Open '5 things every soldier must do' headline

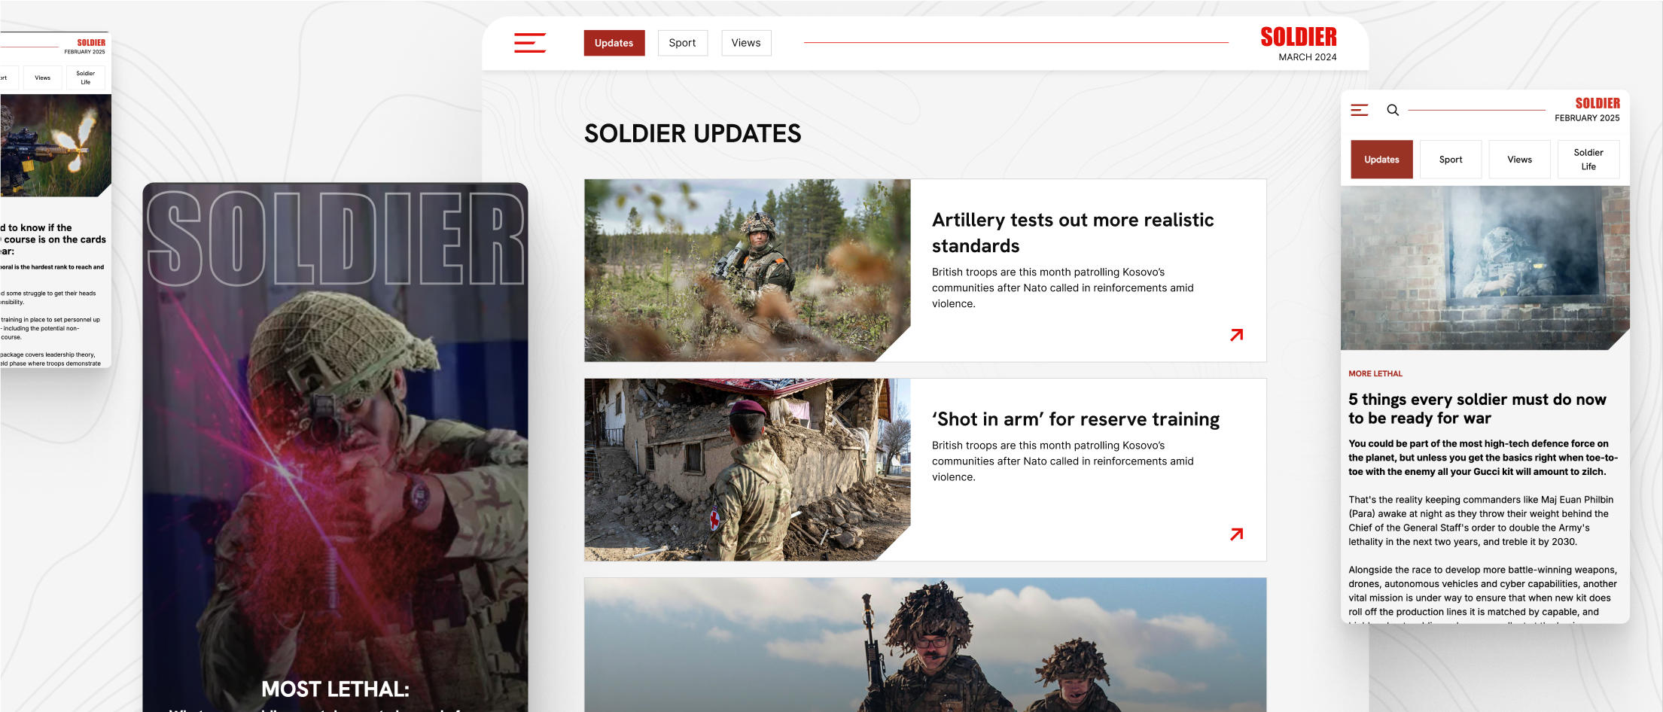(1477, 409)
